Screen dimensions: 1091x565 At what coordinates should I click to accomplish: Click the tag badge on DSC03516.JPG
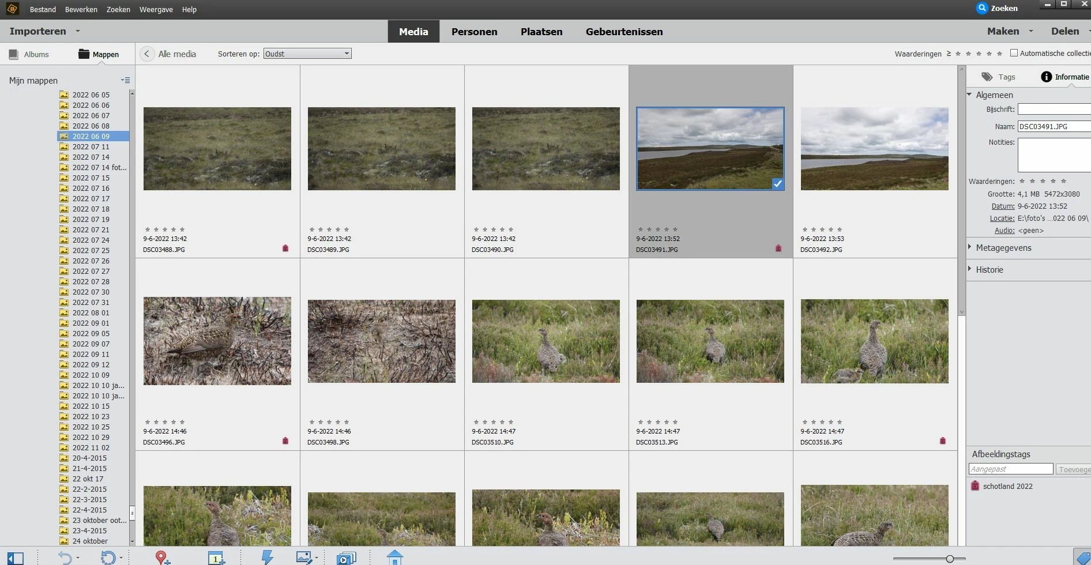(x=943, y=441)
